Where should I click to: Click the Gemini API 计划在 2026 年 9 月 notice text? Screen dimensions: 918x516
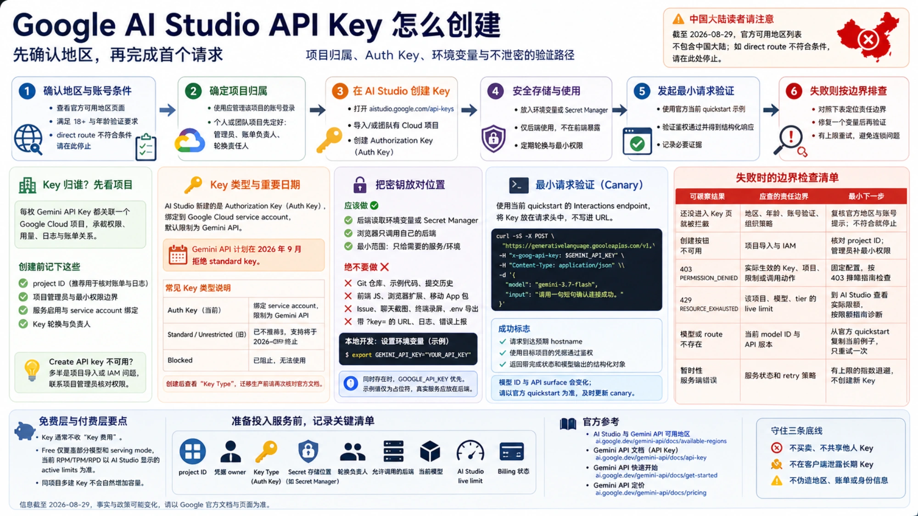pos(246,255)
